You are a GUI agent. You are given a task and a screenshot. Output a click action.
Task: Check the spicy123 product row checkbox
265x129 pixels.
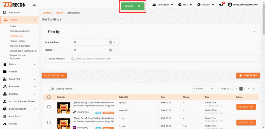coord(49,107)
